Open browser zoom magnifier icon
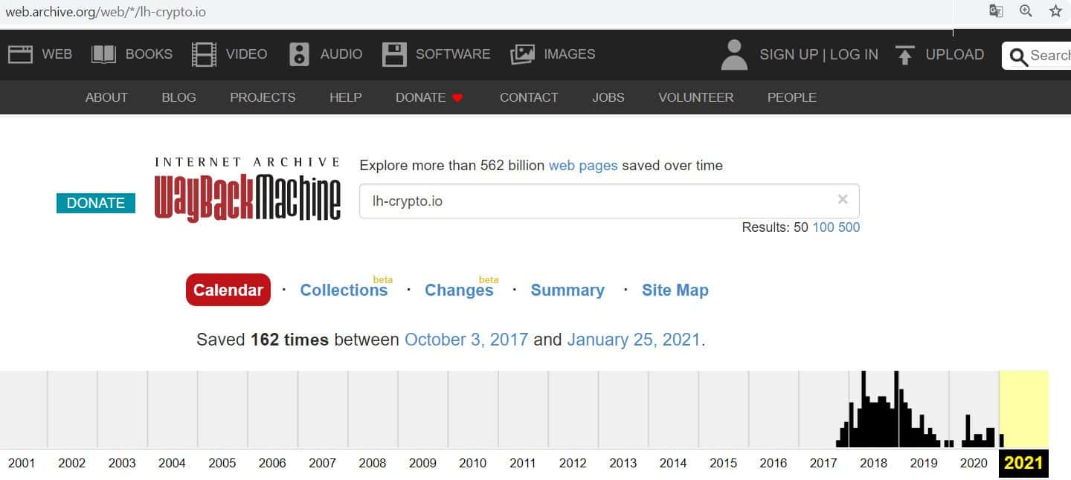This screenshot has height=480, width=1071. pos(1026,11)
